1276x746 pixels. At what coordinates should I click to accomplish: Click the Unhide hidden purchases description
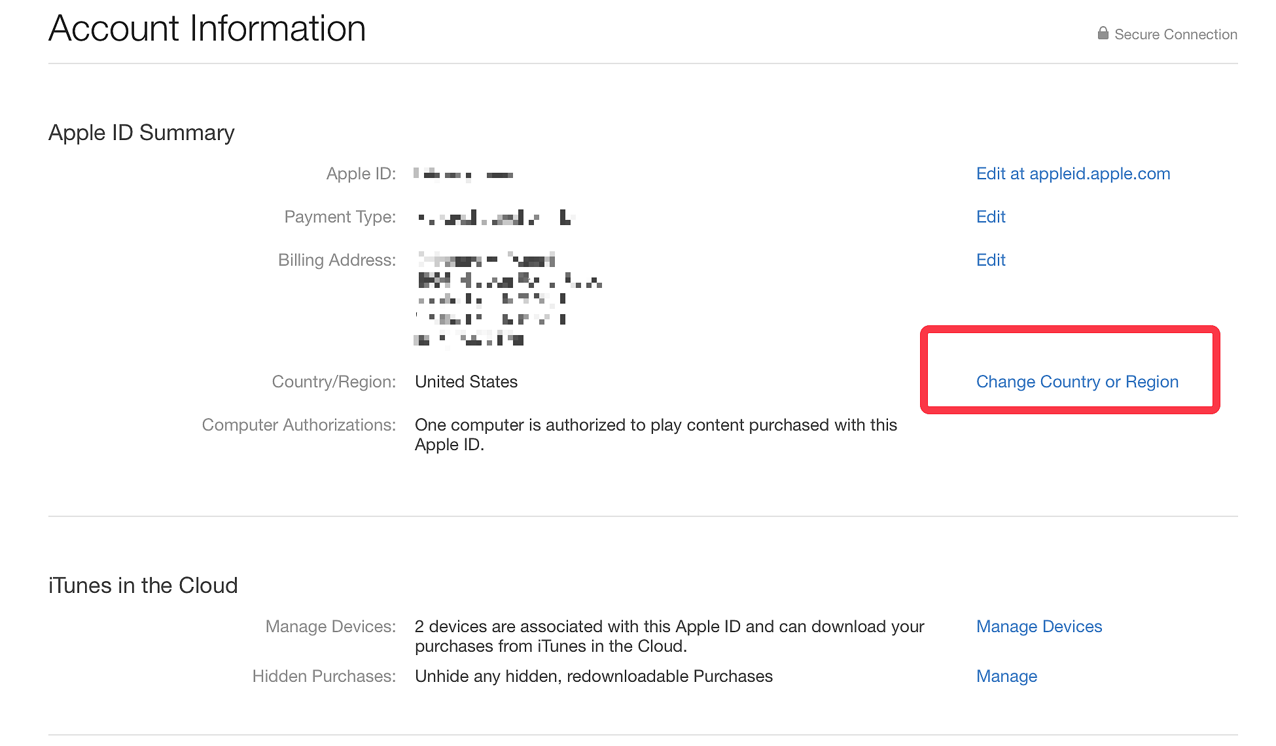pos(594,676)
